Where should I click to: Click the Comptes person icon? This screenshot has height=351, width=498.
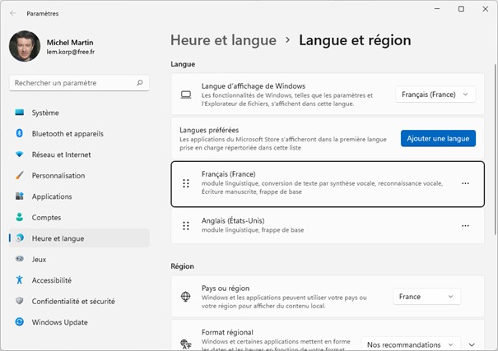point(20,217)
